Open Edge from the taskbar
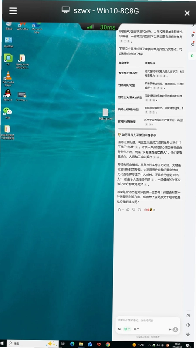 click(x=72, y=344)
